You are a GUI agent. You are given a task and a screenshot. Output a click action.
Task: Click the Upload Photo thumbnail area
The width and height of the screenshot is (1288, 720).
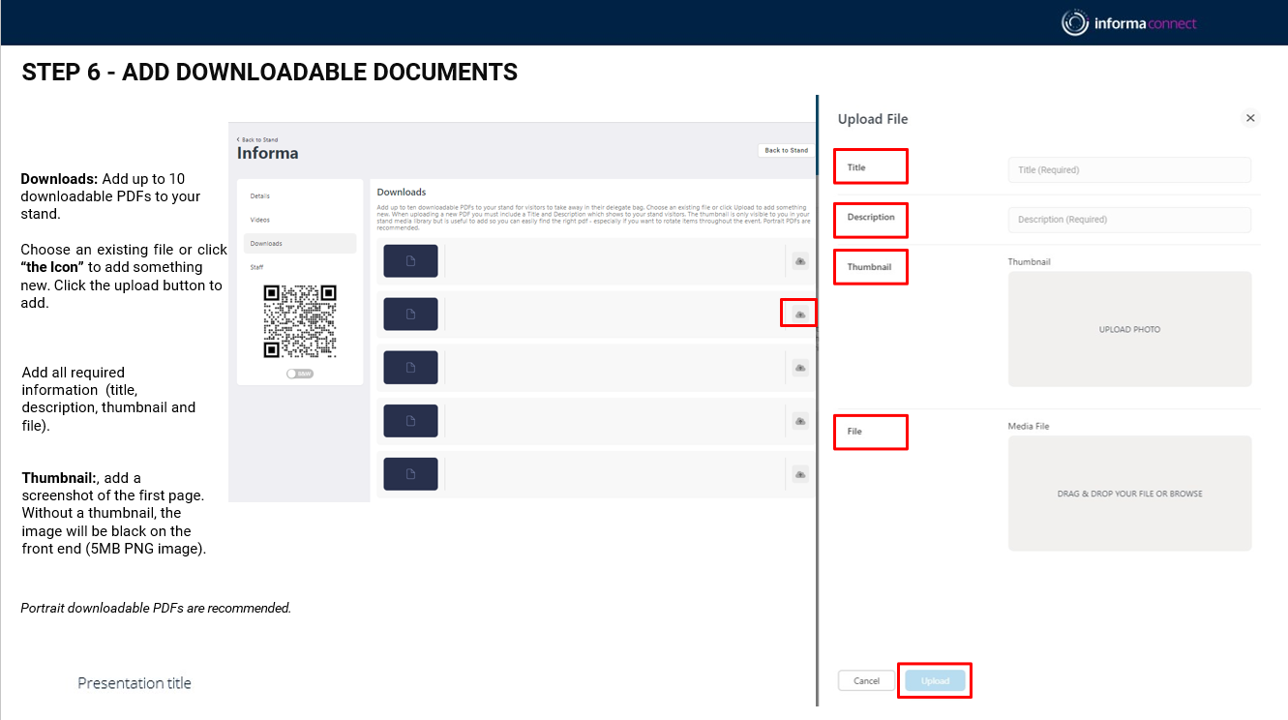tap(1129, 329)
